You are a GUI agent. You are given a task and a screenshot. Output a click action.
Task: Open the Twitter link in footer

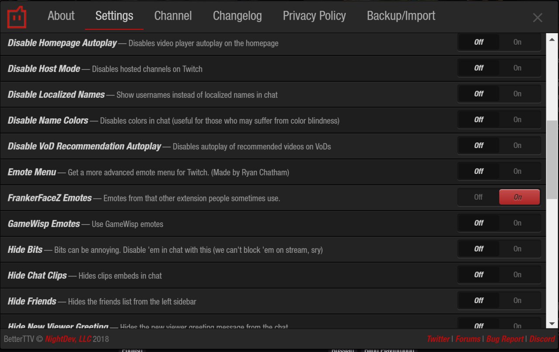coord(438,339)
